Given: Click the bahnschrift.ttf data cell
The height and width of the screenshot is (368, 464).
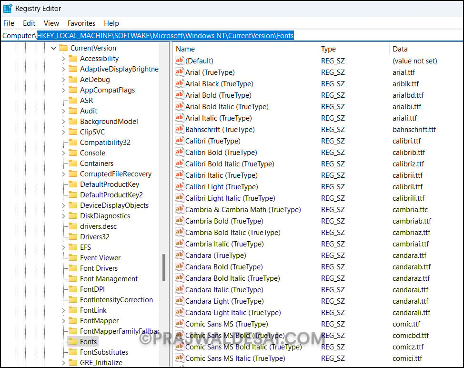Looking at the screenshot, I should 414,129.
